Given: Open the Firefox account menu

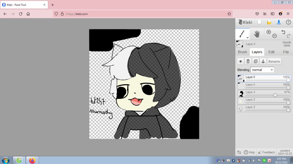Looking at the screenshot, I should tap(280, 14).
